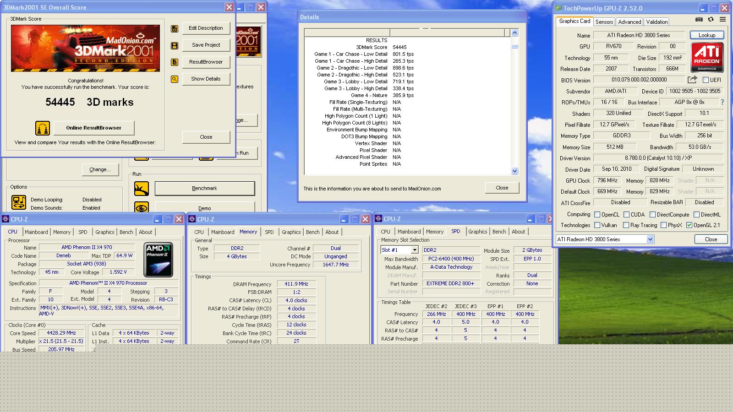Click the BIOS share/export arrow icon
Viewport: 733px width, 412px height.
tap(692, 80)
